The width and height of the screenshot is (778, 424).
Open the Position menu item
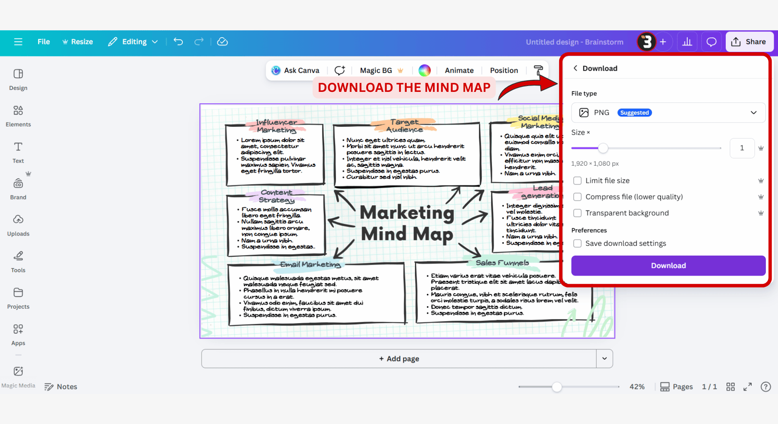point(503,70)
